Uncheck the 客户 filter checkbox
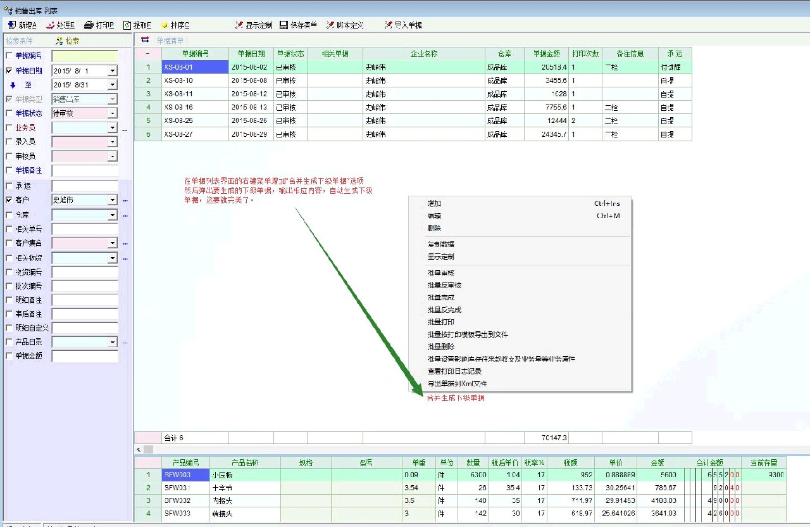Image resolution: width=810 pixels, height=527 pixels. click(x=9, y=200)
